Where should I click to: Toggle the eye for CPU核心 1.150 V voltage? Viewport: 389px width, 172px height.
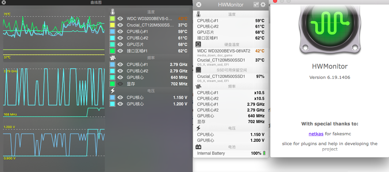(120, 98)
